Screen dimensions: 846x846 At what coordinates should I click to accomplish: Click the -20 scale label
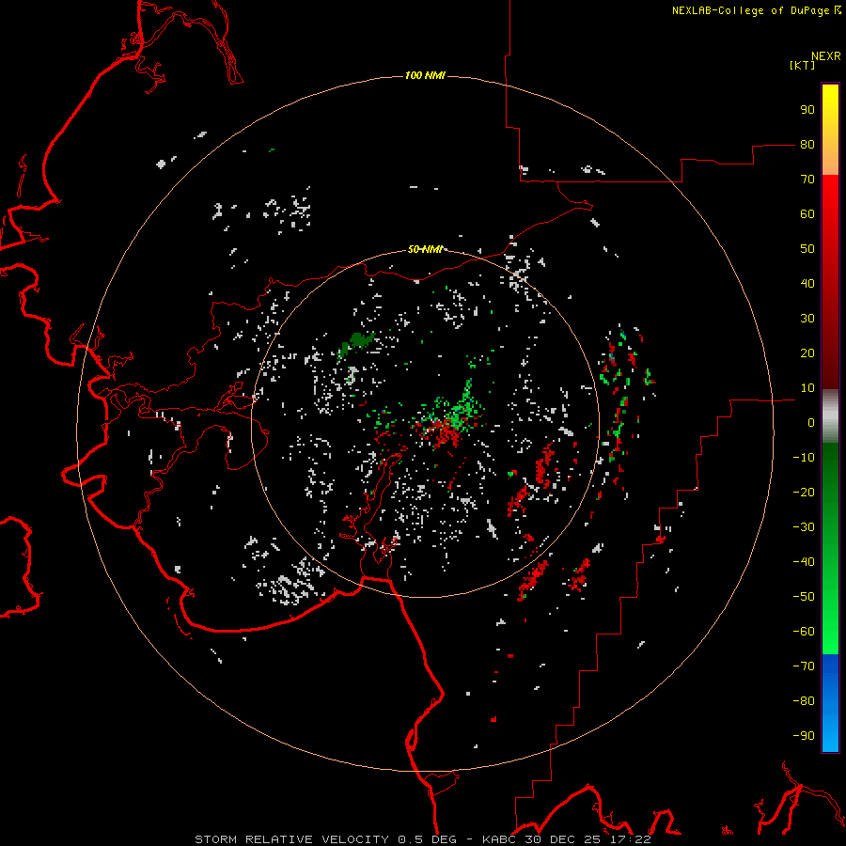804,492
